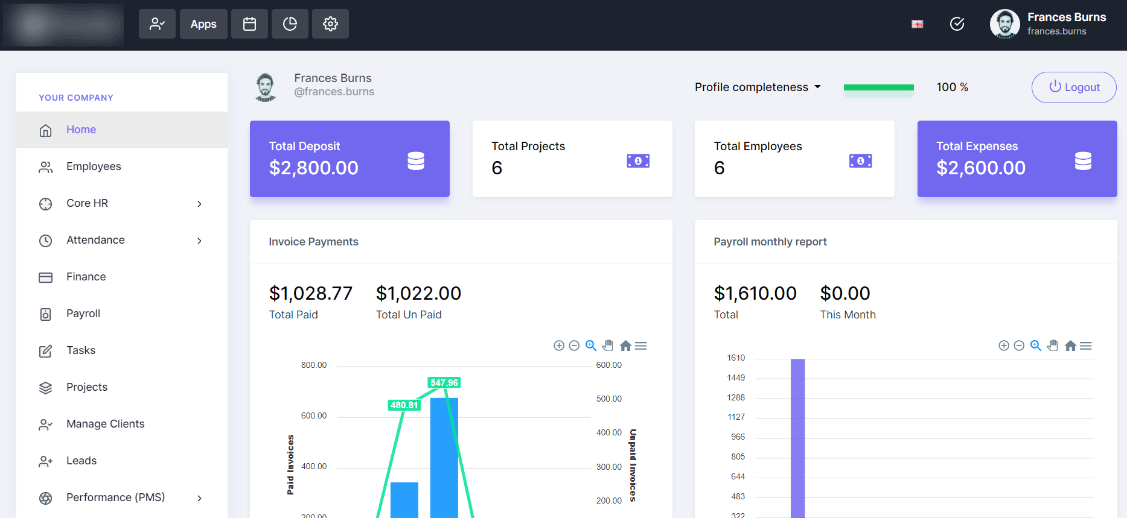Click the Finance credit card icon
The width and height of the screenshot is (1127, 518).
click(x=45, y=277)
